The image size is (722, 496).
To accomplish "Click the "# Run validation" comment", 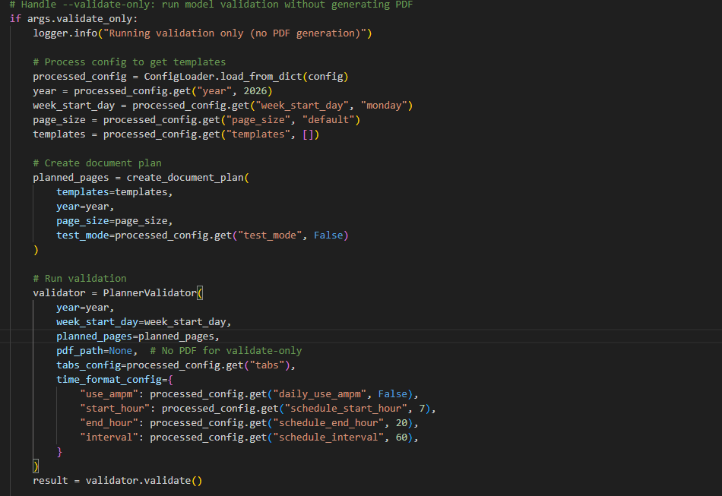I will pos(80,278).
